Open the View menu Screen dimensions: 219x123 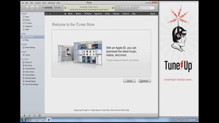point(31,3)
